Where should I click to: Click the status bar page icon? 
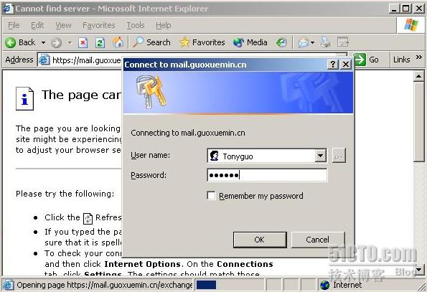click(x=8, y=285)
